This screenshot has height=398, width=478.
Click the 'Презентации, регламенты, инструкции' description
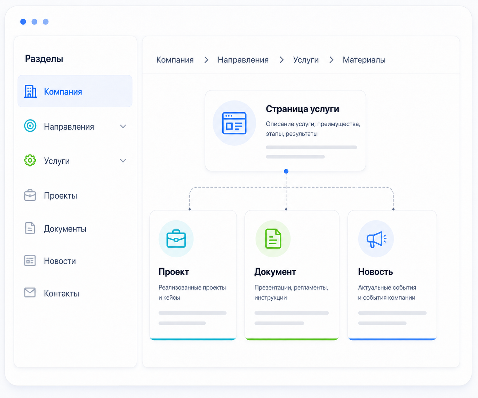[x=291, y=293]
